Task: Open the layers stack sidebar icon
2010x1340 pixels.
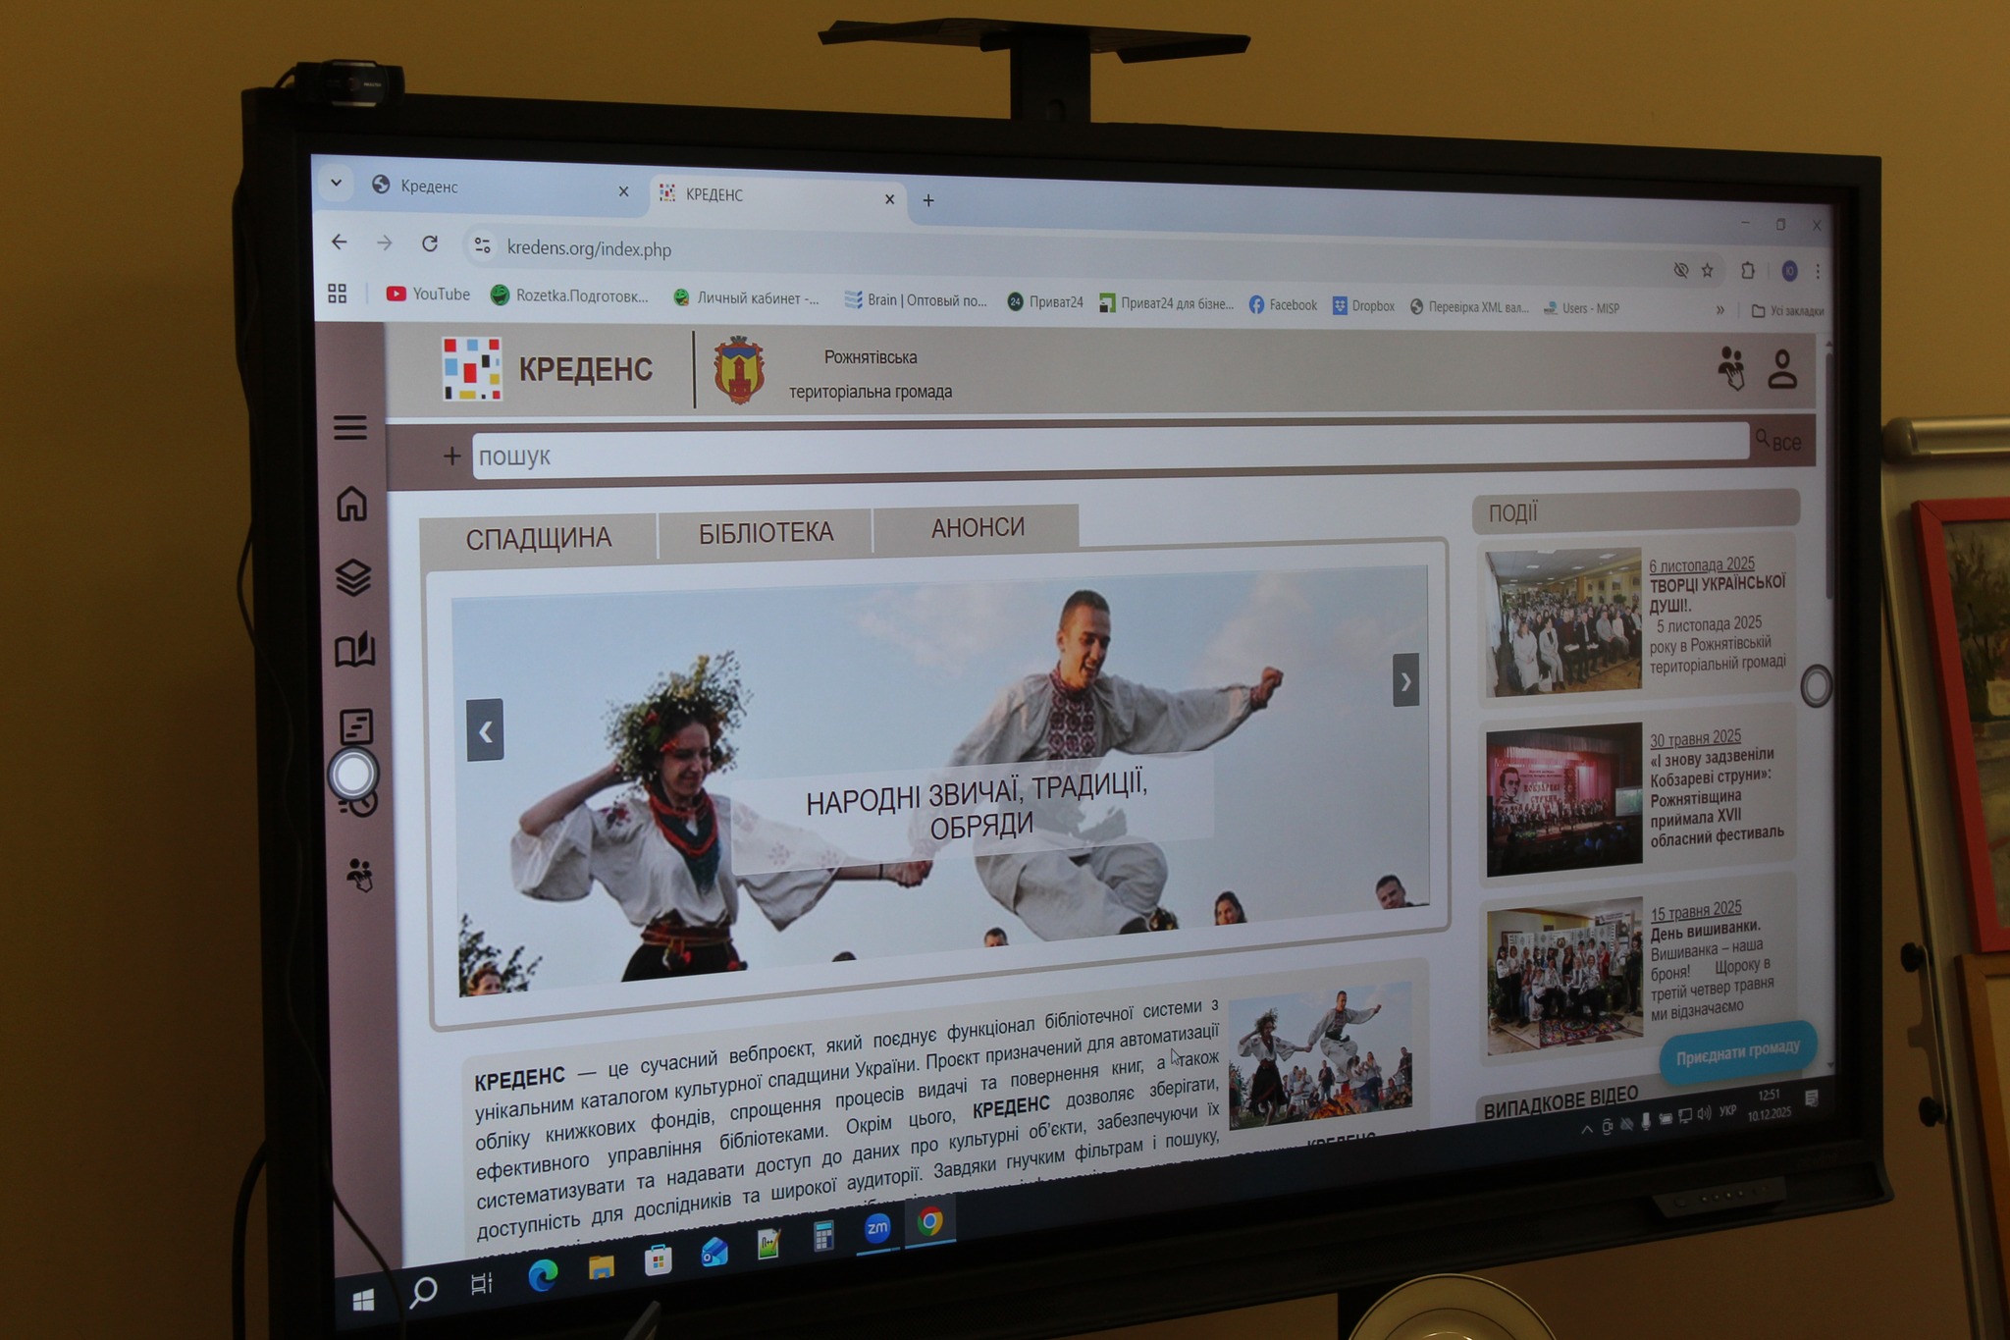Action: click(353, 577)
